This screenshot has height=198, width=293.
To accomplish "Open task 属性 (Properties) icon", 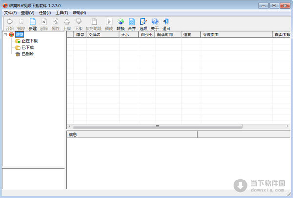I will coord(55,24).
